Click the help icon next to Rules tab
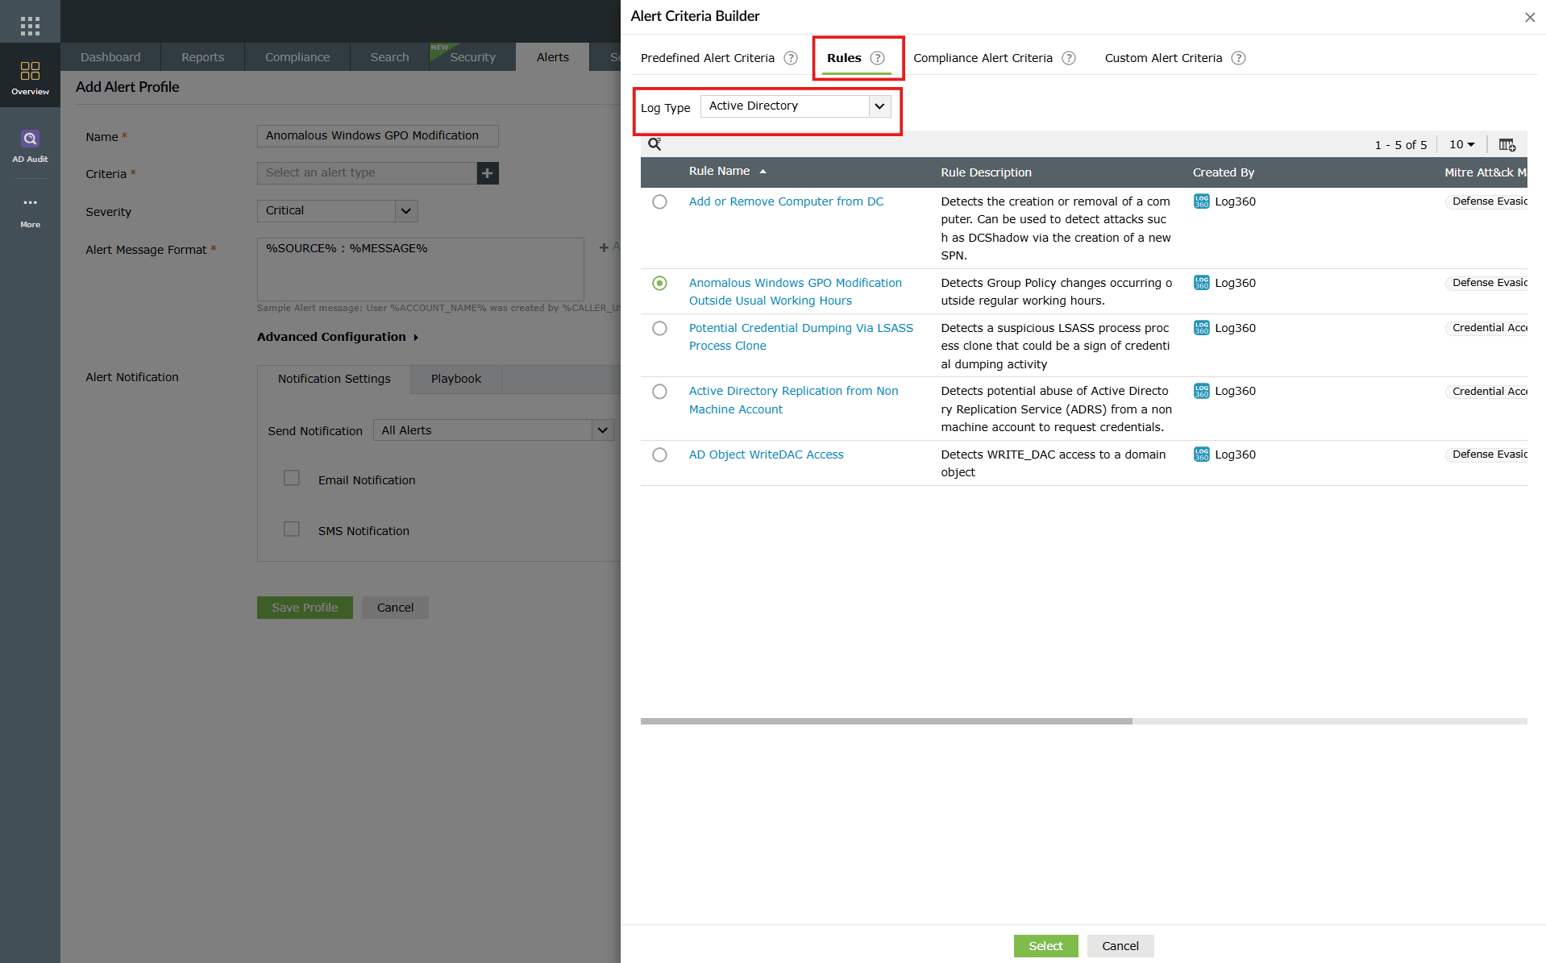The image size is (1546, 963). pyautogui.click(x=878, y=57)
